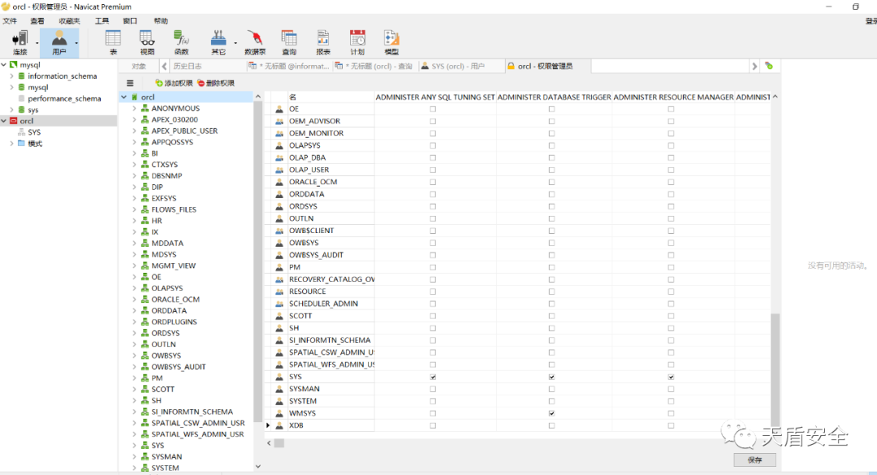Click the 添加权限 (Add Privilege) button
Screen dimensions: 877x475
tap(174, 83)
